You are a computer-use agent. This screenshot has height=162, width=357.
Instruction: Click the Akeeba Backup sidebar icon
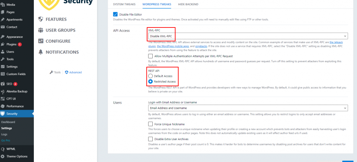[3, 91]
